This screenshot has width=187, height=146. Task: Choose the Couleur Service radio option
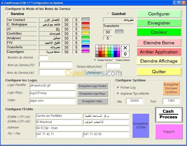95,60
